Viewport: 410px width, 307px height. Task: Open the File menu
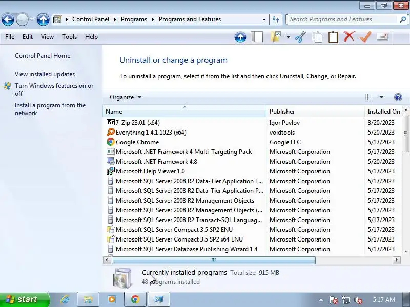click(x=10, y=37)
